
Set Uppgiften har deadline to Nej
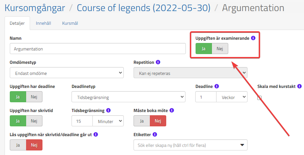[x=34, y=97]
